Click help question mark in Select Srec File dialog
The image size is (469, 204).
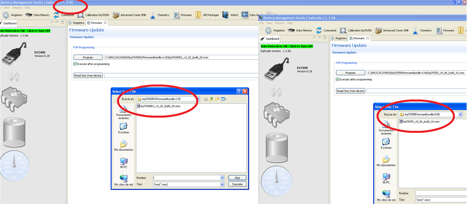tap(239, 91)
